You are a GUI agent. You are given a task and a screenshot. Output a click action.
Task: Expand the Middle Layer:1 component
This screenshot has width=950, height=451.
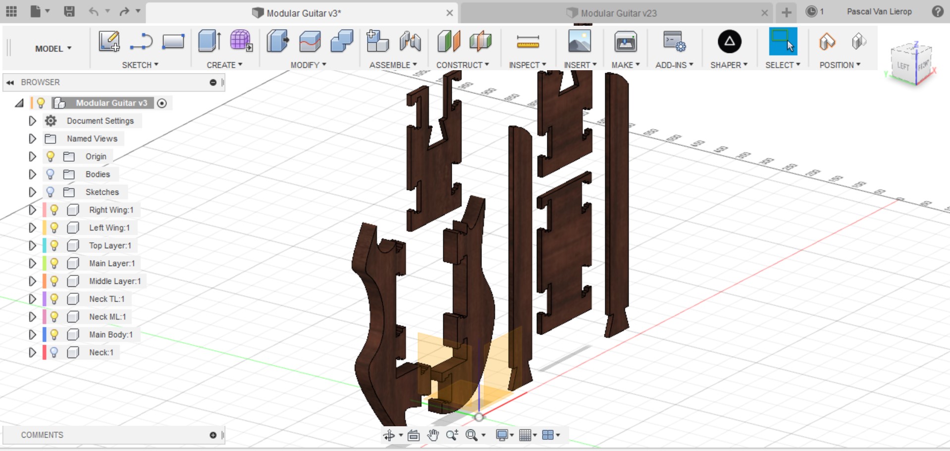coord(32,281)
